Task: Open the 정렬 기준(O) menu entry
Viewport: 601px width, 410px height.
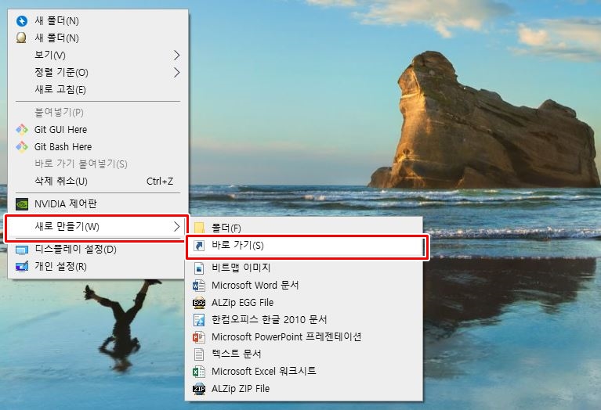Action: tap(98, 72)
